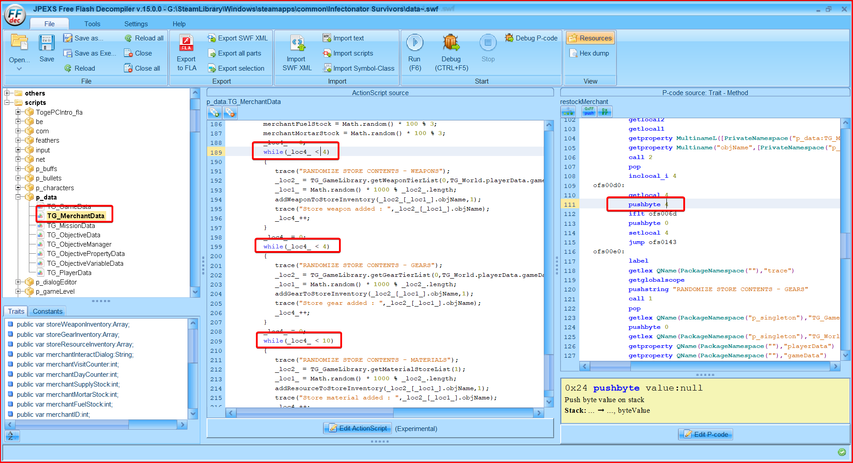Viewport: 853px width, 463px height.
Task: Click Import text
Action: (x=343, y=38)
